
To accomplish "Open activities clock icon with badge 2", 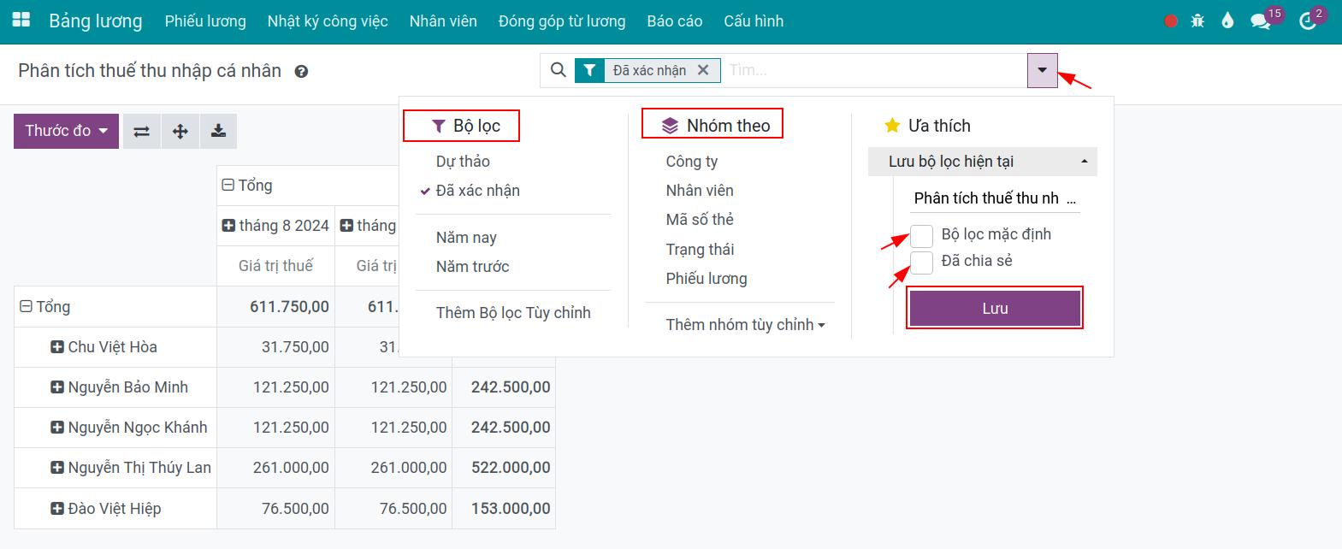I will coord(1308,21).
